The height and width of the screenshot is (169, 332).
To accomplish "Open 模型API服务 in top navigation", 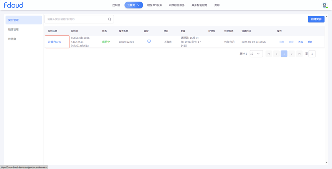I will pyautogui.click(x=154, y=5).
